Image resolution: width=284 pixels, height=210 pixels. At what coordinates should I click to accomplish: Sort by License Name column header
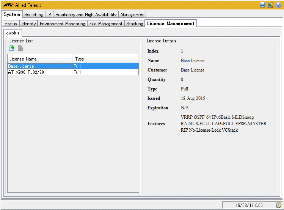[40, 59]
